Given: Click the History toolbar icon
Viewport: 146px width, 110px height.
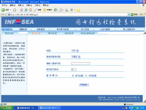Looking at the screenshot, I should coord(55,10).
